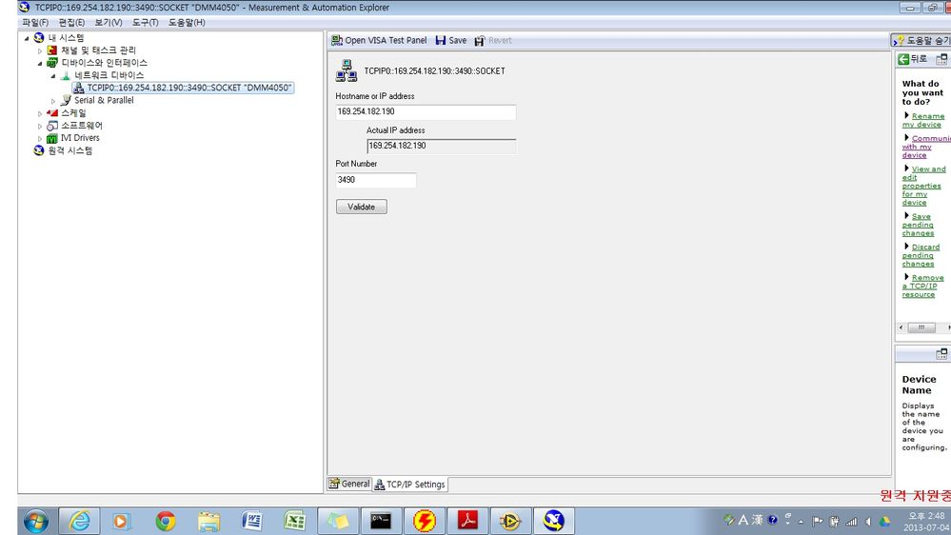Open Windows Media Player from taskbar
951x535 pixels.
pos(121,521)
